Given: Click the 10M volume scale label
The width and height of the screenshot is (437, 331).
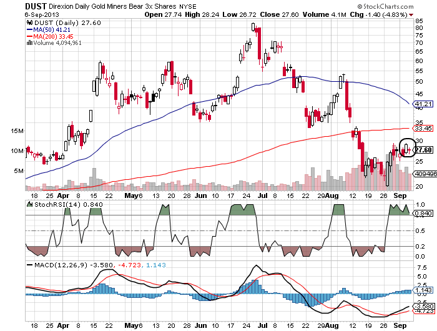Looking at the screenshot, I should click(x=17, y=151).
